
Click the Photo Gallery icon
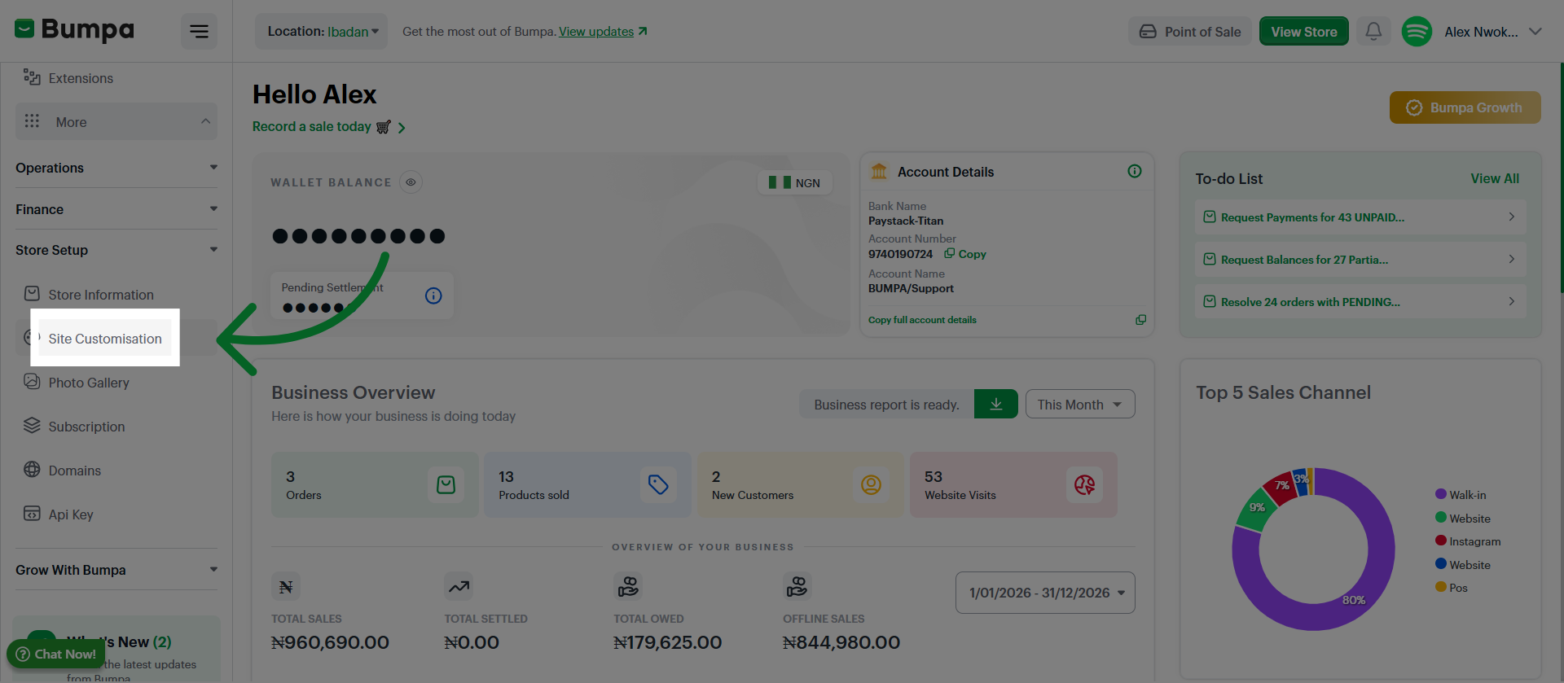click(x=32, y=381)
